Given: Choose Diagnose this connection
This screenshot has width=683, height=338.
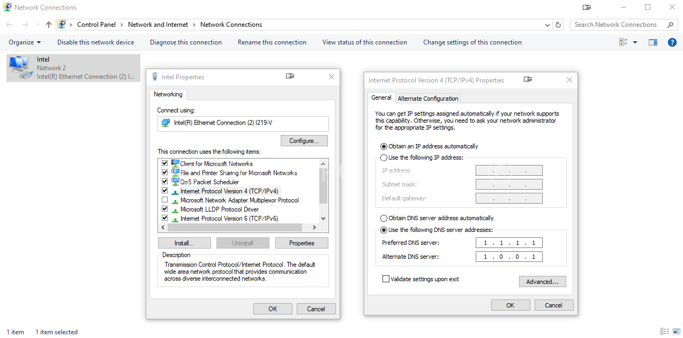Looking at the screenshot, I should pos(186,42).
